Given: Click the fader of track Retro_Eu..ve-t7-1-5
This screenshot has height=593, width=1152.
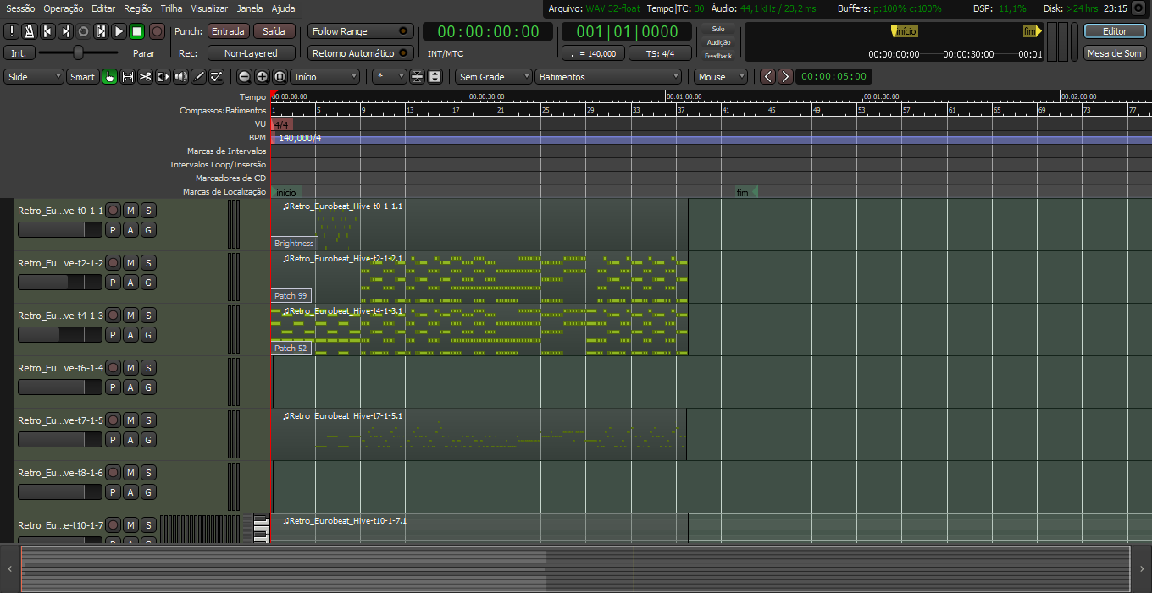Looking at the screenshot, I should pos(59,440).
